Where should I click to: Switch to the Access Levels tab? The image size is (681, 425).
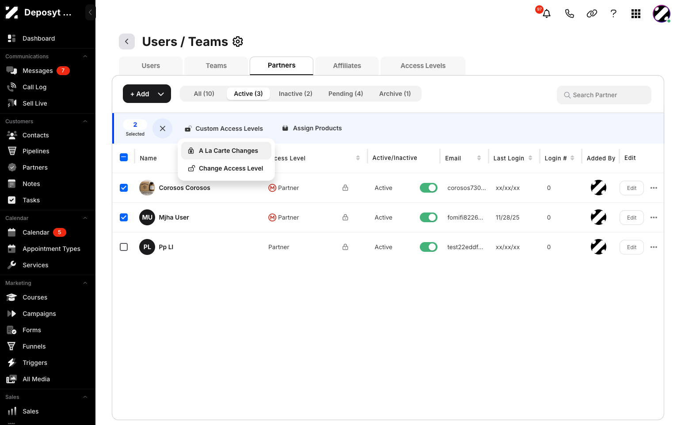[x=423, y=66]
